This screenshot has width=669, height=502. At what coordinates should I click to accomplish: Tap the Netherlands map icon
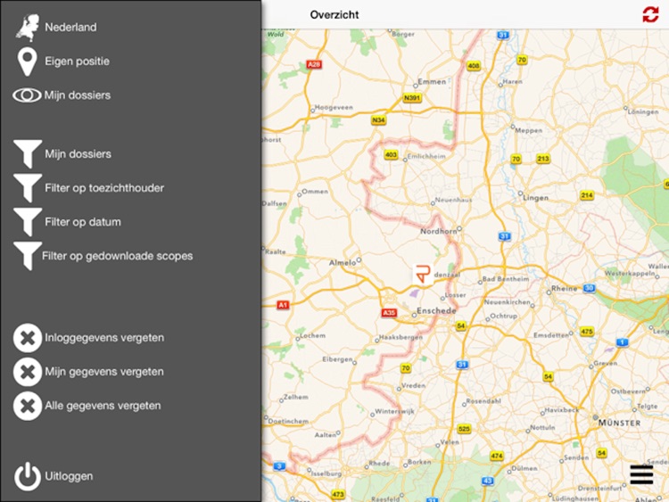pyautogui.click(x=28, y=28)
